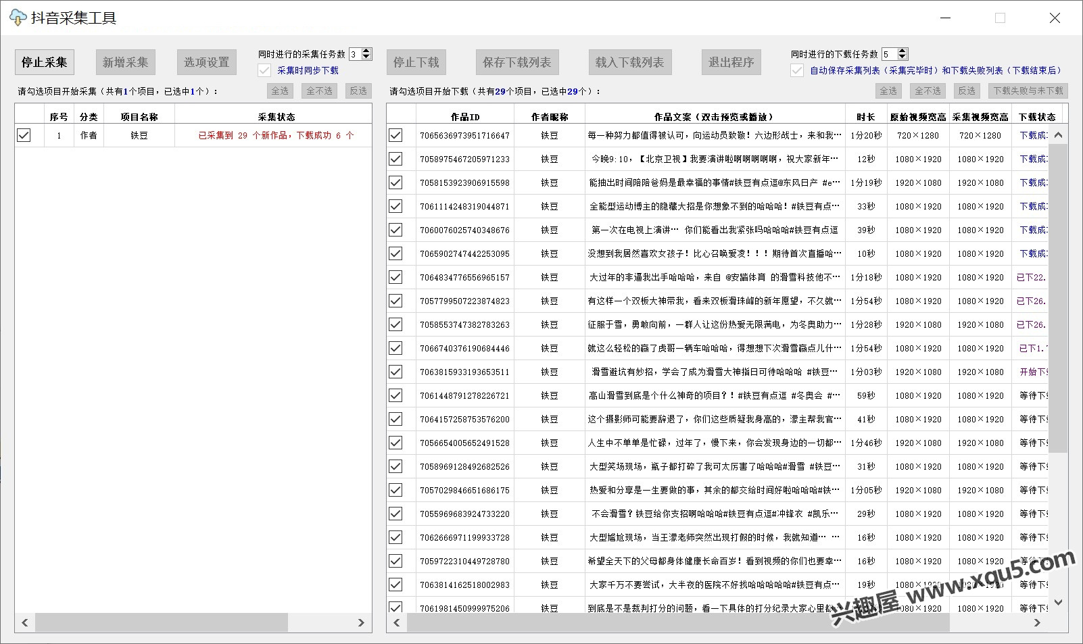The width and height of the screenshot is (1083, 644).
Task: Uncheck checkbox for work 7058975467205971233
Action: pos(395,159)
